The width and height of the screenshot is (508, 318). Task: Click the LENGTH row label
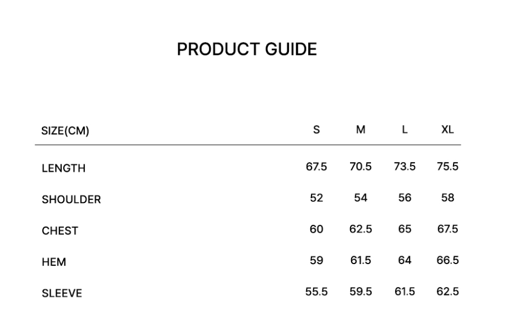pos(63,168)
